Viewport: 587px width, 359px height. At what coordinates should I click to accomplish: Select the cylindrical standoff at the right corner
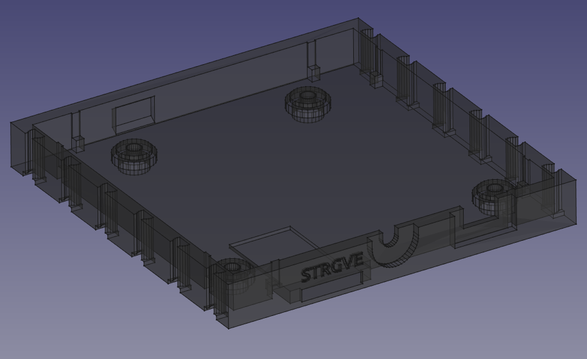tap(493, 195)
